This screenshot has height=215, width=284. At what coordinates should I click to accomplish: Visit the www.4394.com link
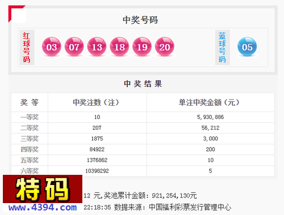coord(43,208)
